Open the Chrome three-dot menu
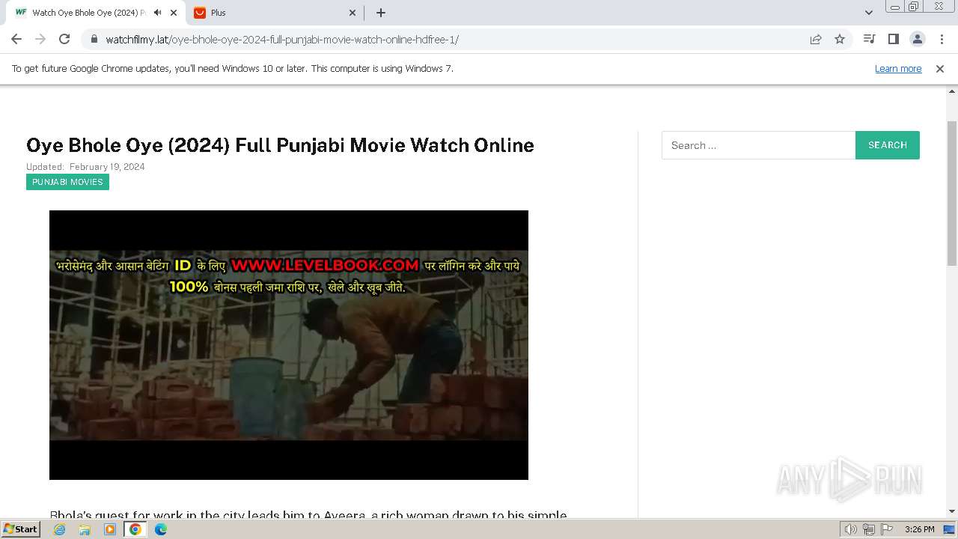 (x=941, y=39)
